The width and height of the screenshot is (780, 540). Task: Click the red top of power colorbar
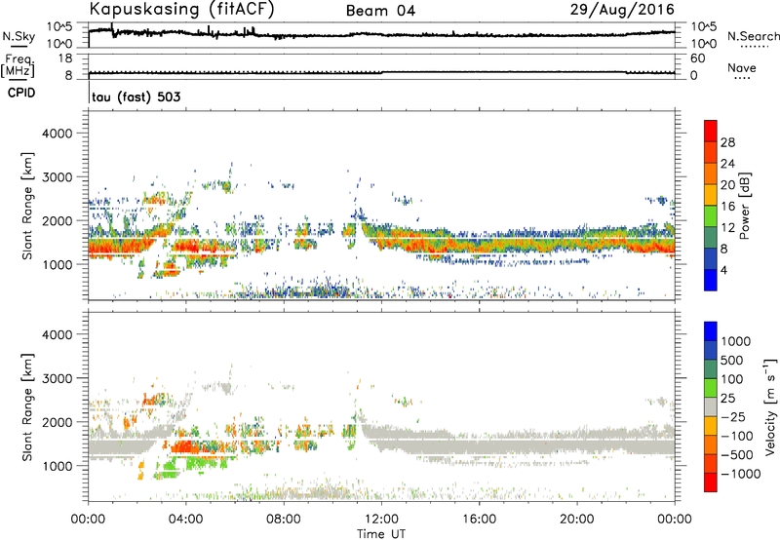pyautogui.click(x=711, y=131)
